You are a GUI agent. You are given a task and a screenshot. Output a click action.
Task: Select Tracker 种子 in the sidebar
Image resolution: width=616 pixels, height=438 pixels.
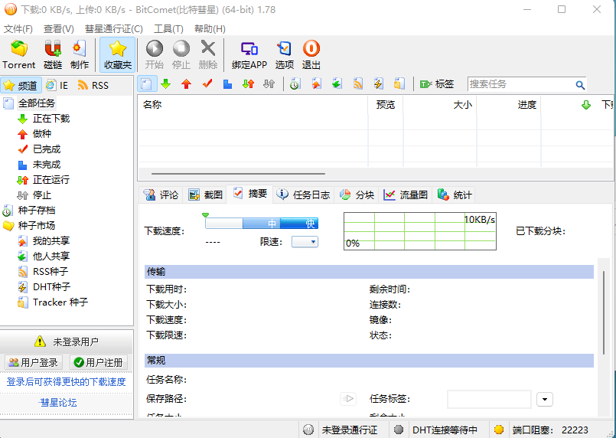pos(60,302)
